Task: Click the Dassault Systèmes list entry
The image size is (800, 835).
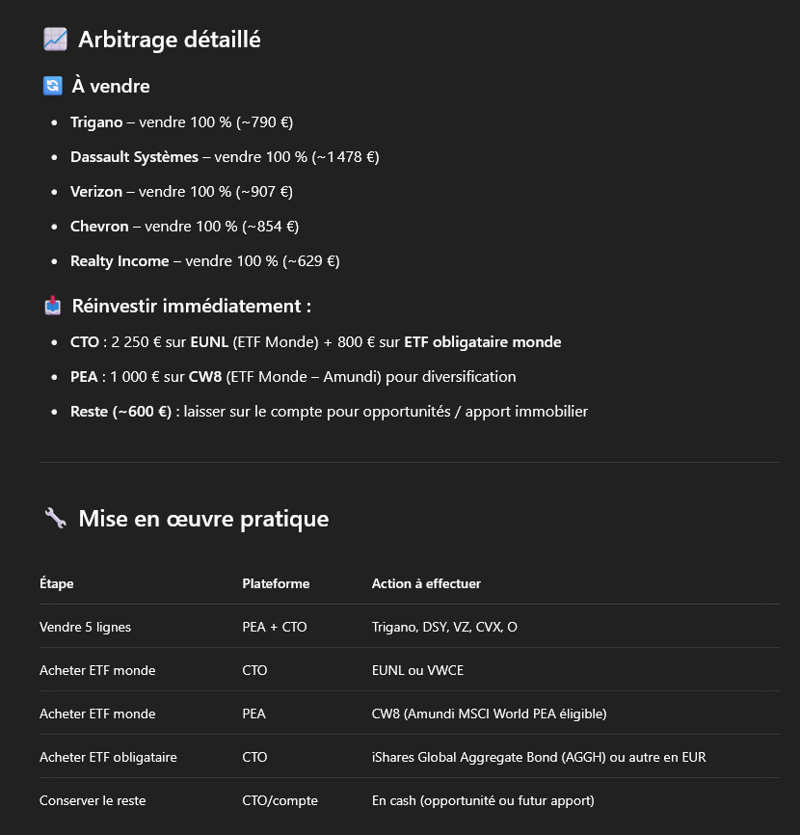Action: coord(225,156)
